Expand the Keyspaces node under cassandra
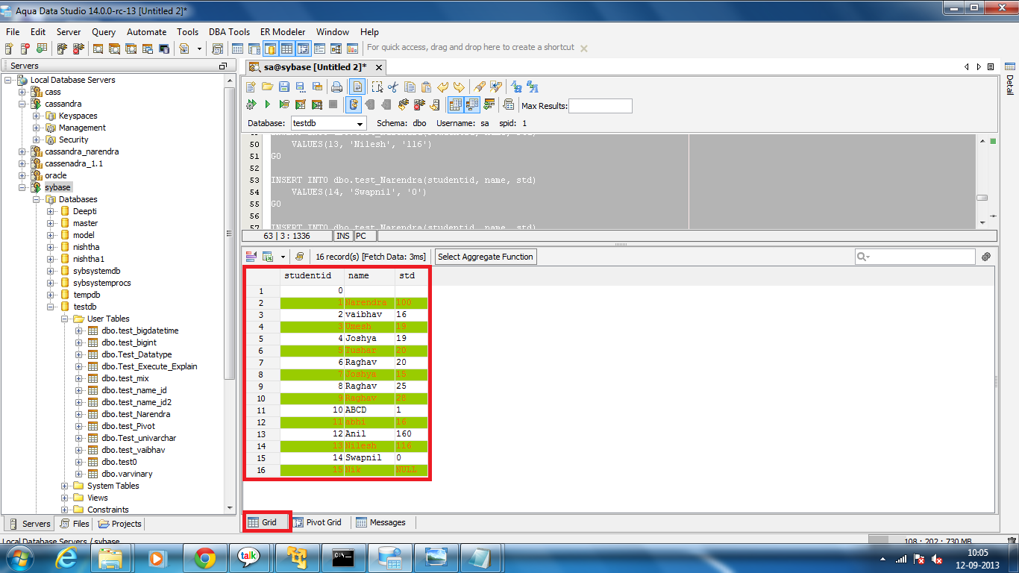Image resolution: width=1019 pixels, height=573 pixels. 37,116
